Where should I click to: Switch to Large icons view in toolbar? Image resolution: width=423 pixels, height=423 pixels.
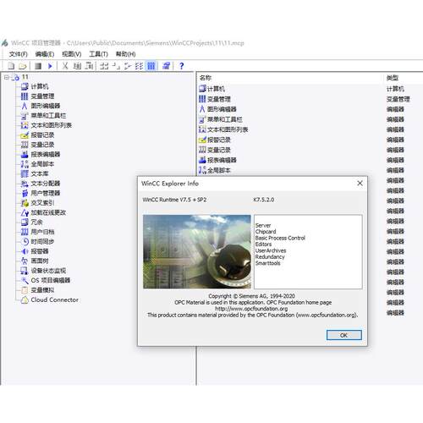(104, 66)
